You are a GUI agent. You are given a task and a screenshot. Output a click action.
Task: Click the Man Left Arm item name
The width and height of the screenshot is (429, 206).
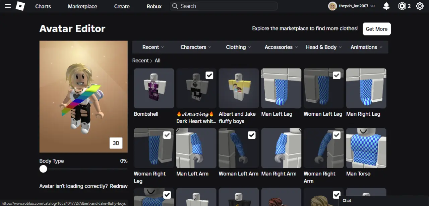192,174
